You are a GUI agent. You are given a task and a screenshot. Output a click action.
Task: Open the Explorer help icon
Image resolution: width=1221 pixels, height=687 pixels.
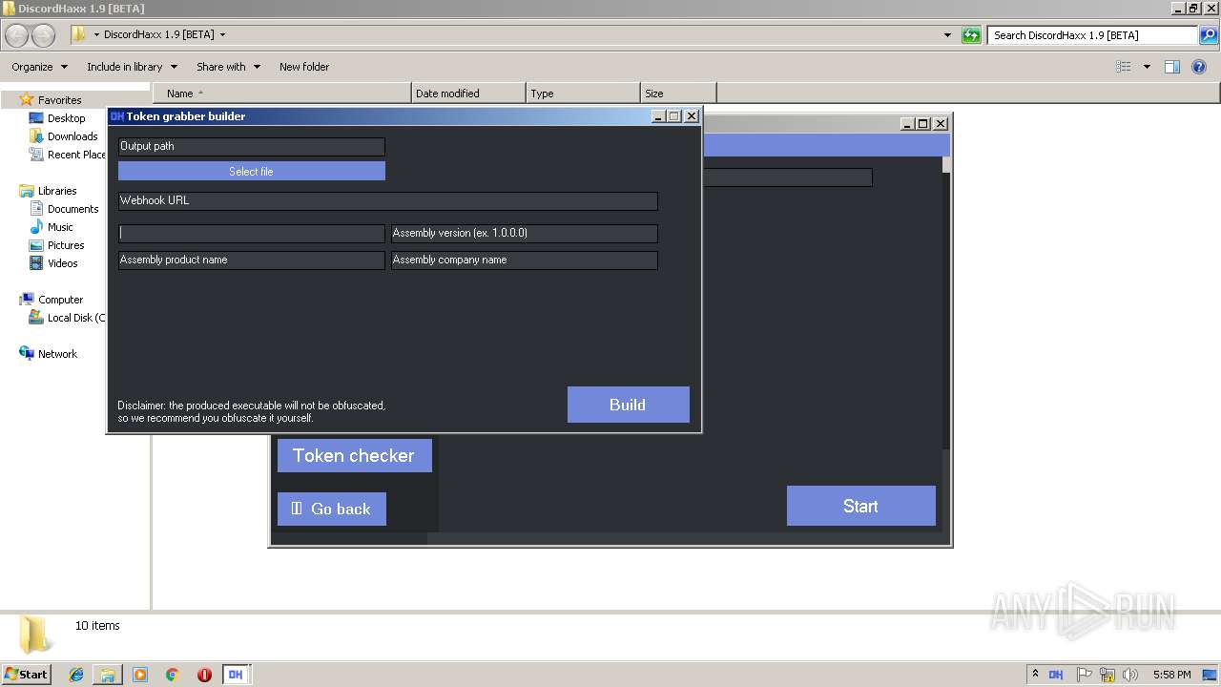coord(1200,67)
